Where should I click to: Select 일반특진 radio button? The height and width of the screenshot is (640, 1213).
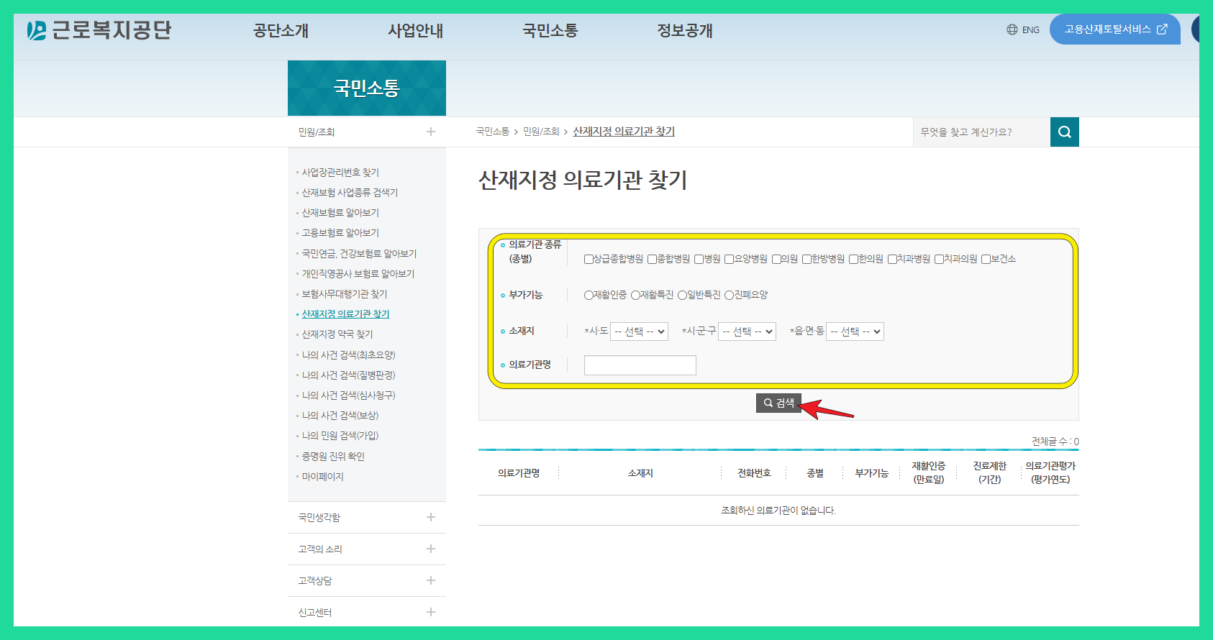point(682,295)
